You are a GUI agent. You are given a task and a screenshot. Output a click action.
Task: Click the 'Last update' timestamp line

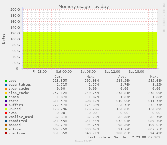point(125,137)
